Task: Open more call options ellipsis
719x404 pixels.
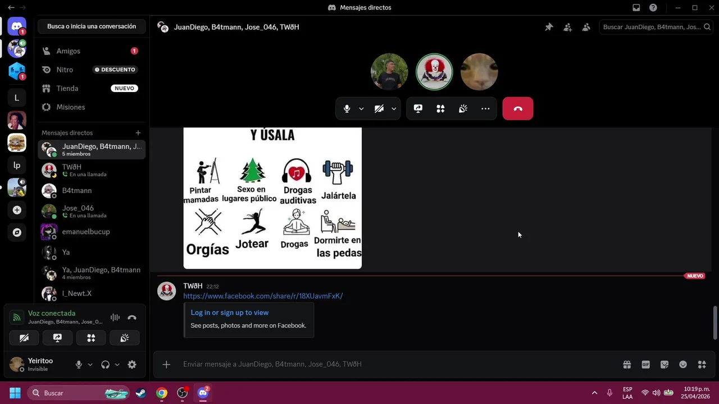Action: point(485,109)
